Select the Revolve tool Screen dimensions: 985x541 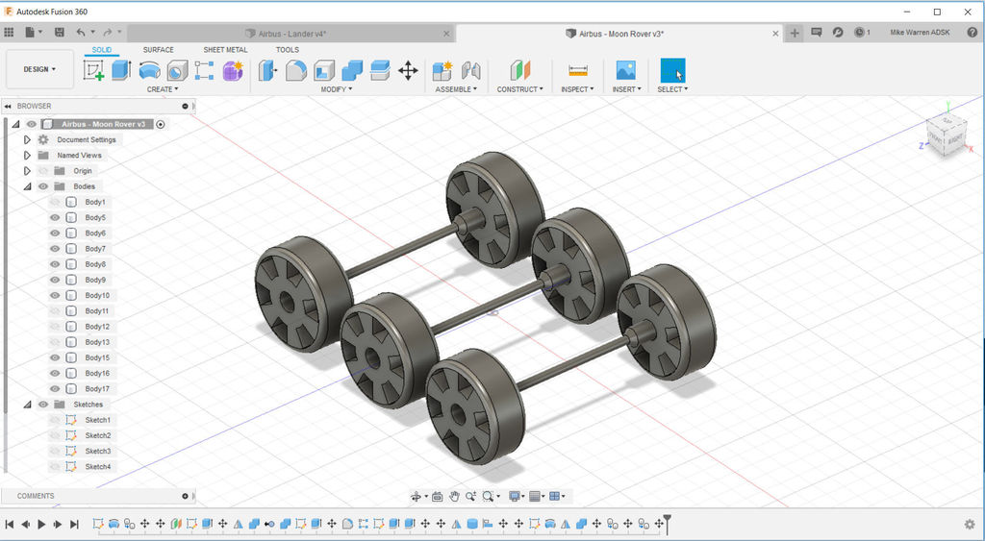point(149,70)
